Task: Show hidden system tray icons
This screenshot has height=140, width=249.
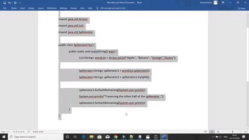Action: [x=213, y=136]
